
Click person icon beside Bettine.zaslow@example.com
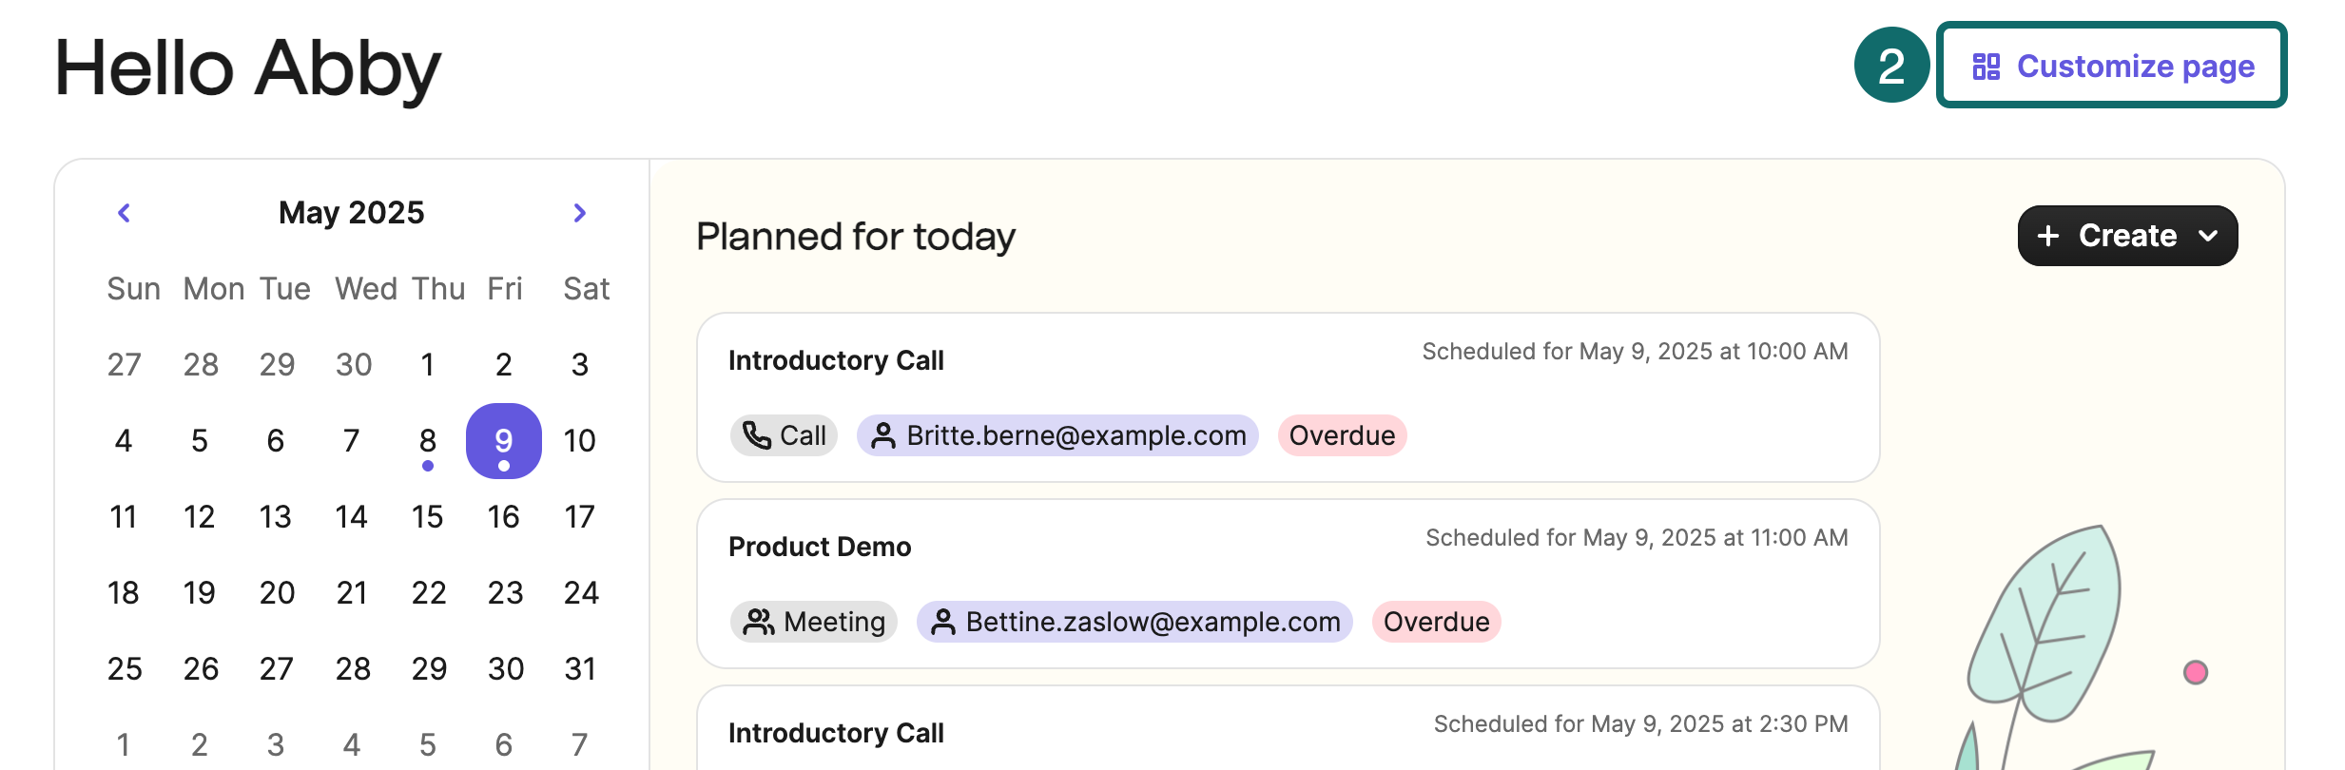tap(943, 622)
